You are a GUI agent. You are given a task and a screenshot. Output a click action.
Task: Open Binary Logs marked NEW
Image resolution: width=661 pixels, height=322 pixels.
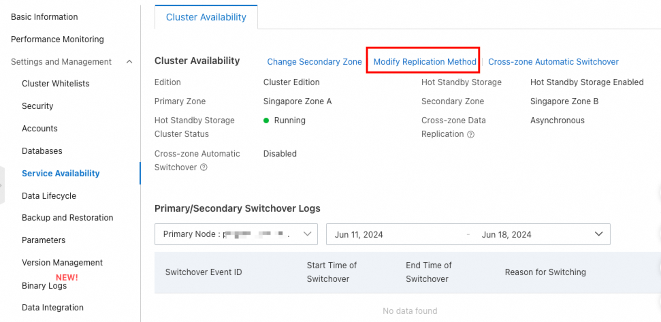(44, 286)
